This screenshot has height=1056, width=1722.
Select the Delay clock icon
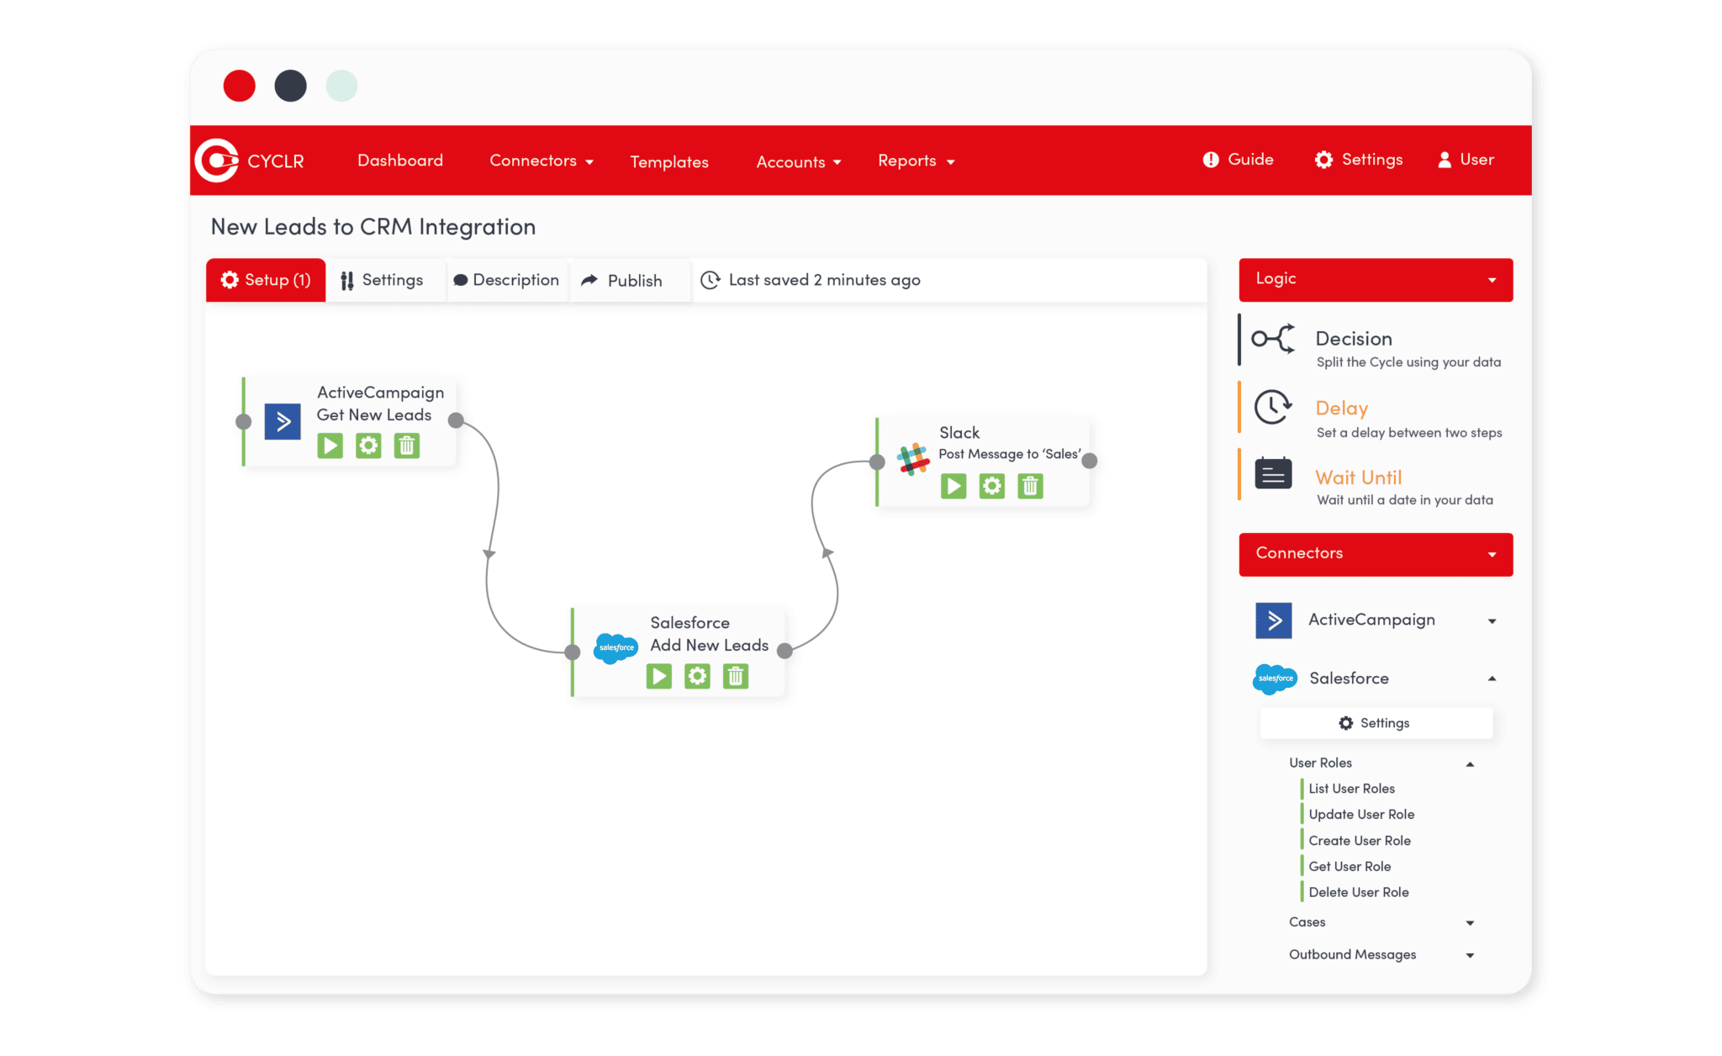[1273, 408]
